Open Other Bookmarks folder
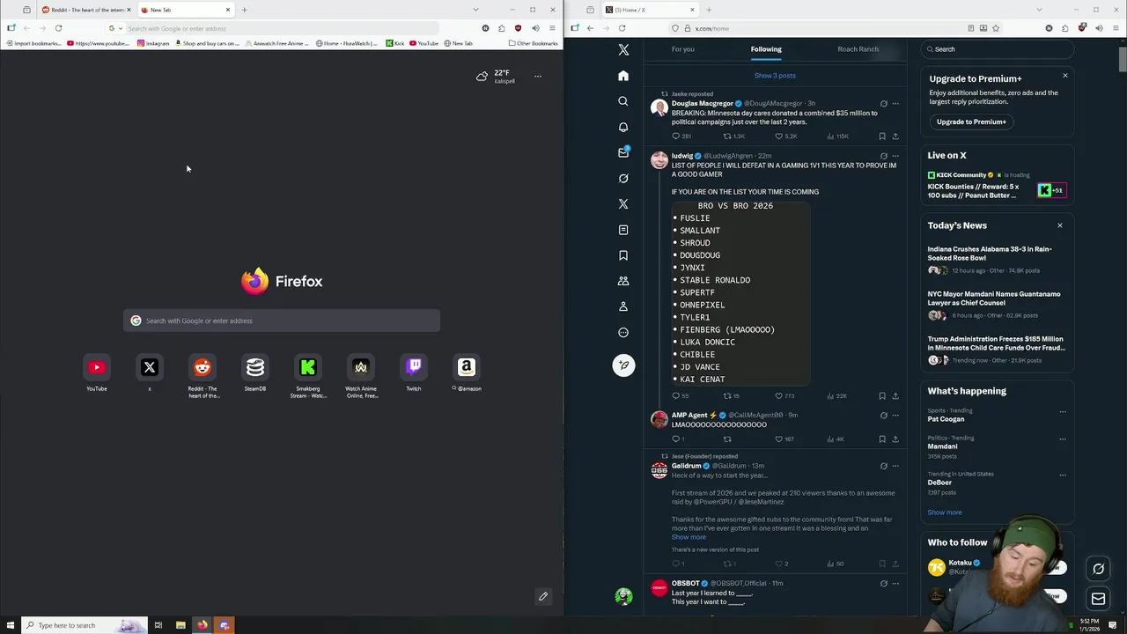 pos(533,43)
